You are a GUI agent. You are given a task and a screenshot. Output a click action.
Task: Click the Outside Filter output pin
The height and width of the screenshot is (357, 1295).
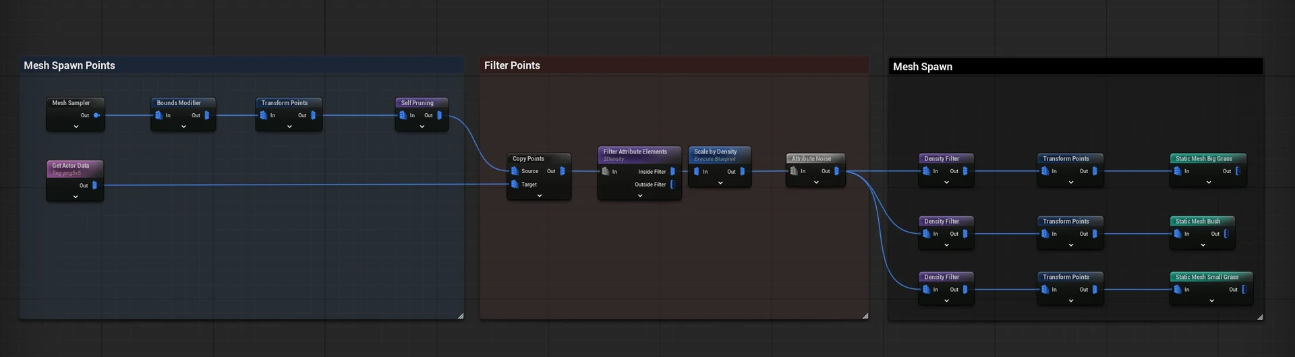coord(672,185)
